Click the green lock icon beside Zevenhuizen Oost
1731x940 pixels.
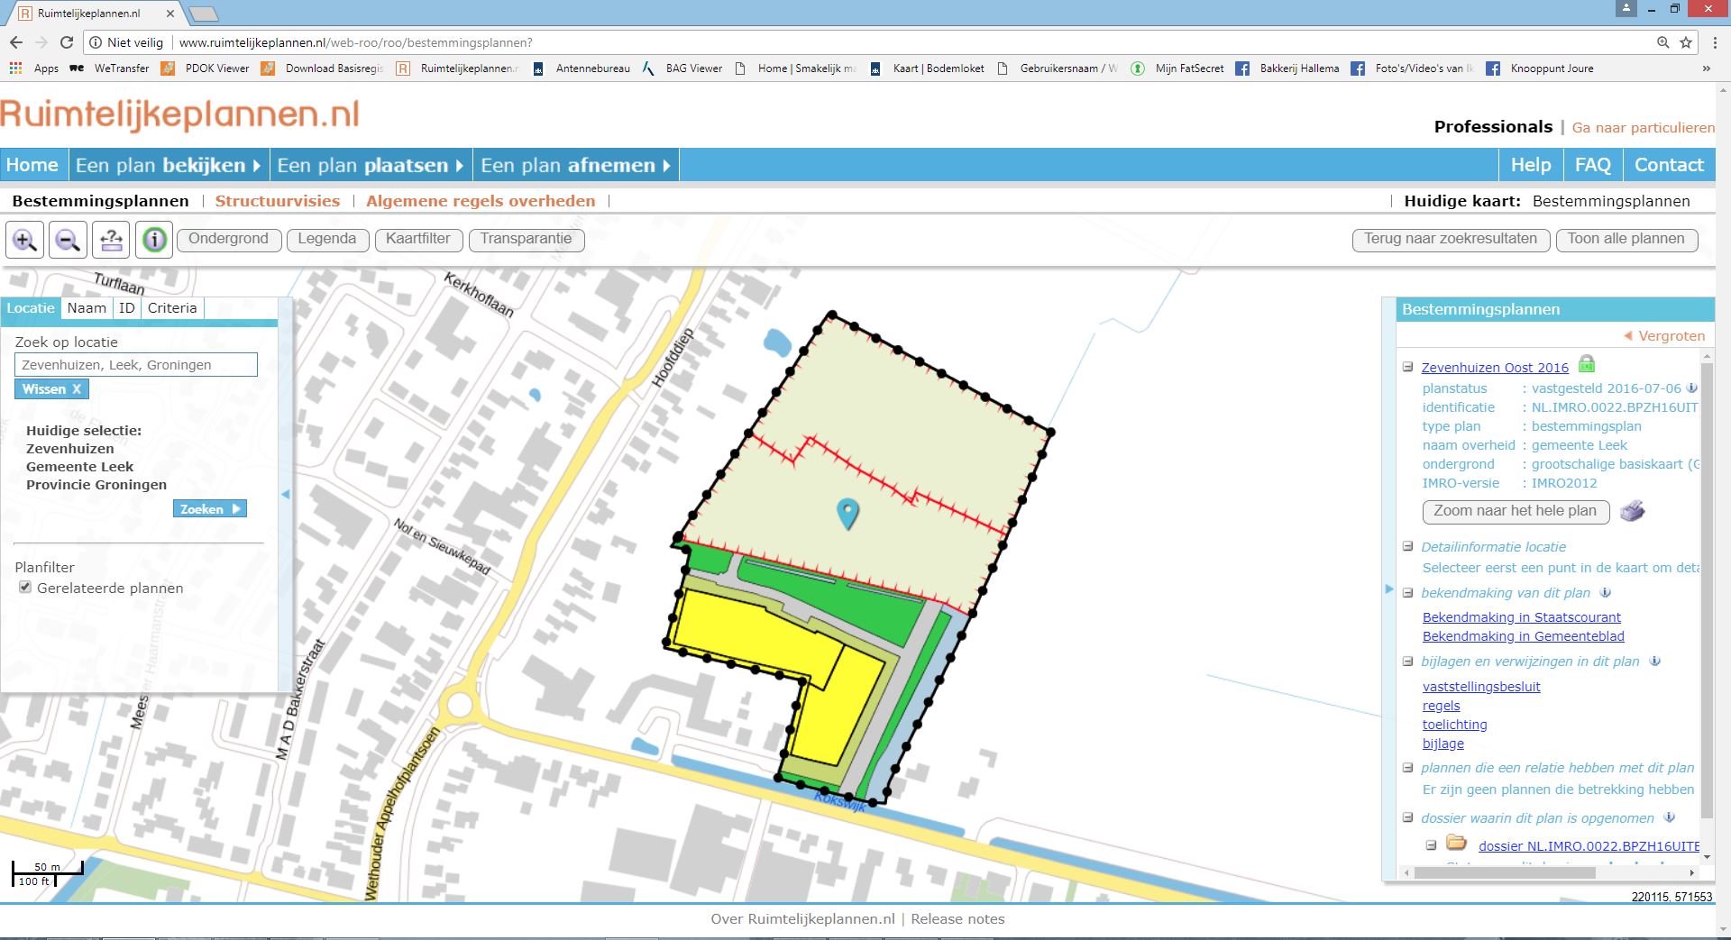(1587, 364)
